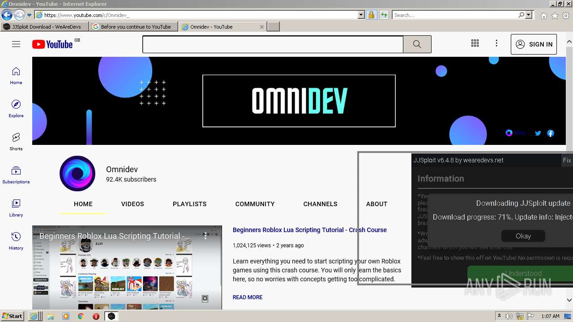The height and width of the screenshot is (322, 573).
Task: Open YouTube settings three-dot menu
Action: click(x=496, y=43)
